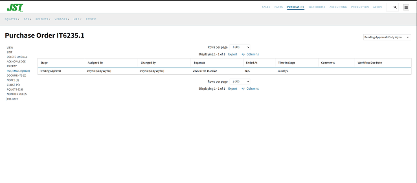Open Documents (0) in sidebar

click(16, 75)
